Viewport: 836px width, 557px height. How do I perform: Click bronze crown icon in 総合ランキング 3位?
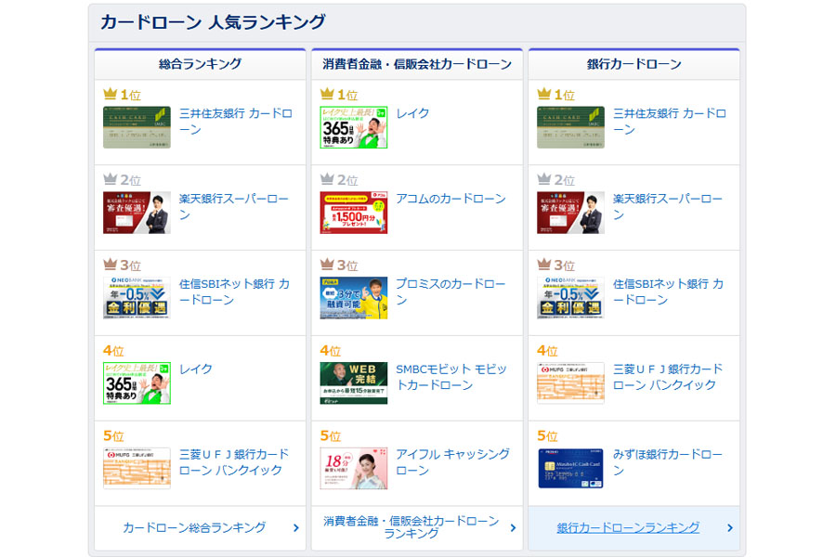click(111, 265)
